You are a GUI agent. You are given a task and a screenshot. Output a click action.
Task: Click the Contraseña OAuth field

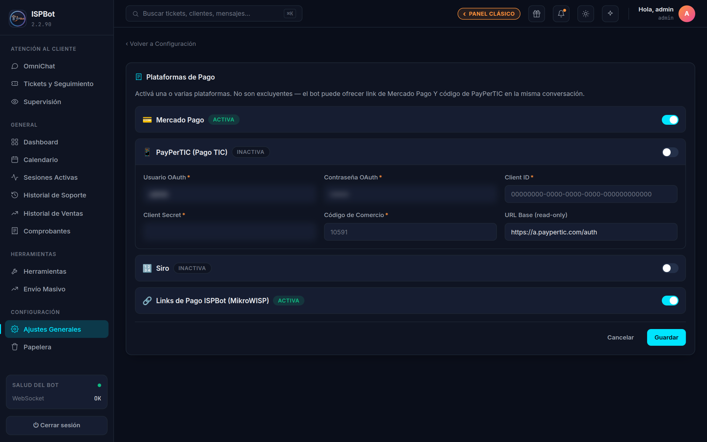pos(410,194)
